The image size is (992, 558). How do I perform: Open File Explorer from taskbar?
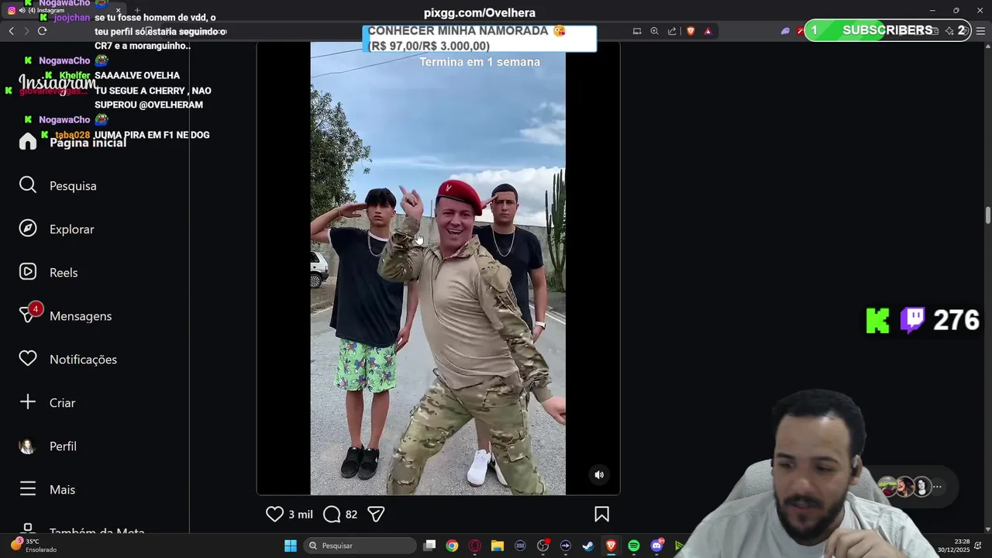[497, 546]
